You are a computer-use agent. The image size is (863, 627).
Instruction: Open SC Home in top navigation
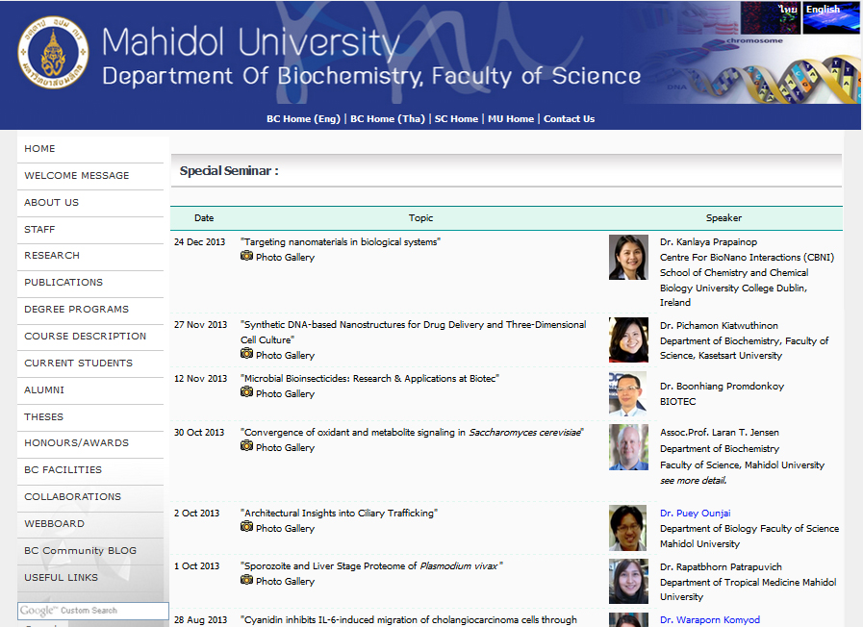pyautogui.click(x=456, y=119)
